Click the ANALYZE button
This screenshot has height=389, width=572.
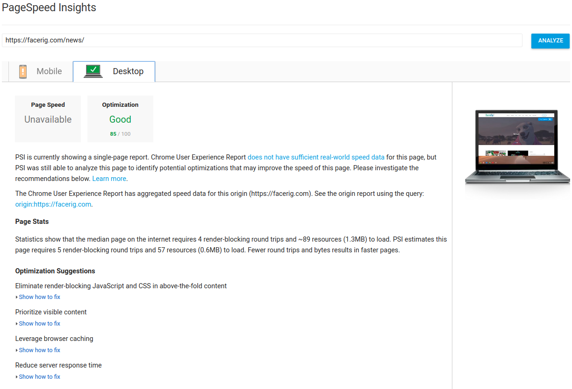coord(551,41)
